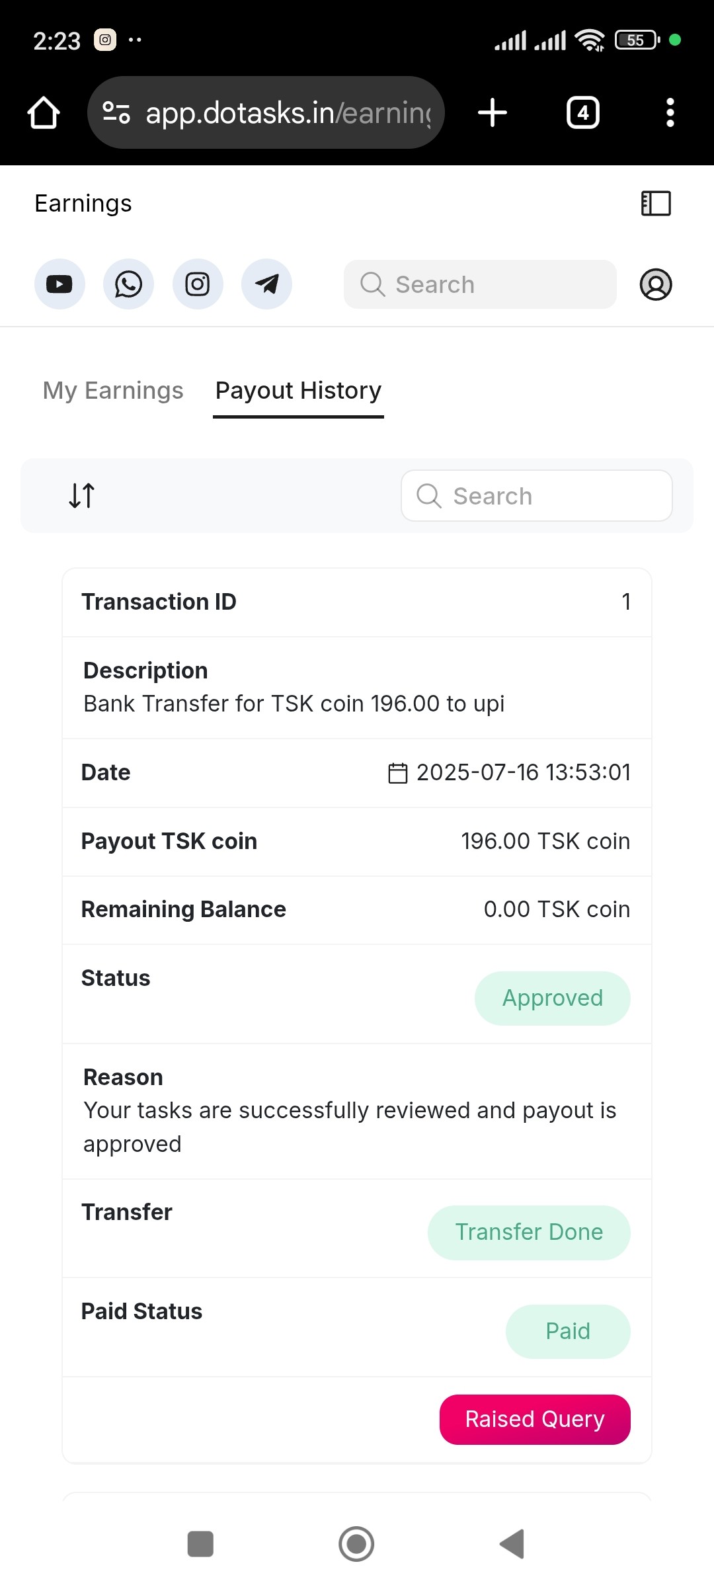This screenshot has height=1587, width=714.
Task: Tap the browser home icon
Action: pos(44,112)
